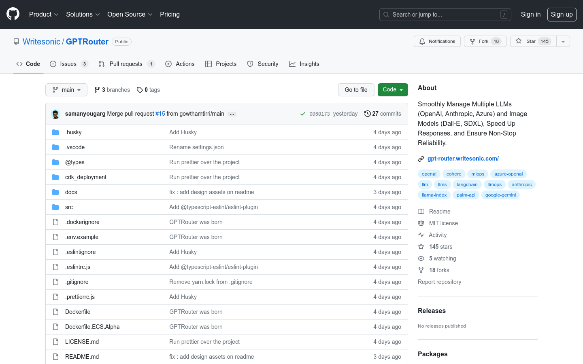583x364 pixels.
Task: Click the Notifications bell button
Action: tap(437, 41)
